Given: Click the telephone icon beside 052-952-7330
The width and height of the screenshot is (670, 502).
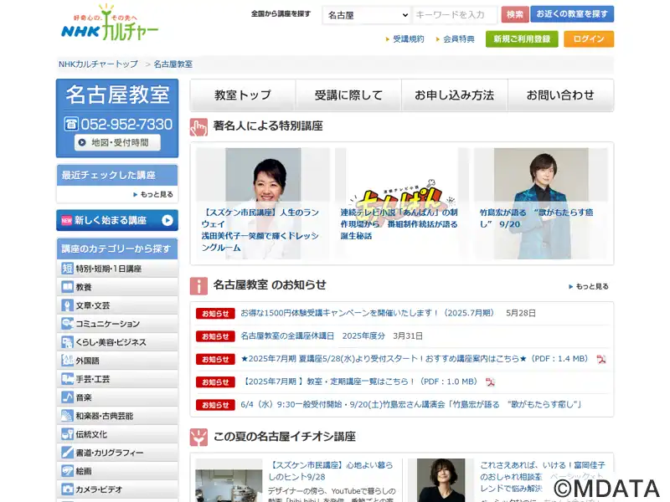Looking at the screenshot, I should point(71,124).
